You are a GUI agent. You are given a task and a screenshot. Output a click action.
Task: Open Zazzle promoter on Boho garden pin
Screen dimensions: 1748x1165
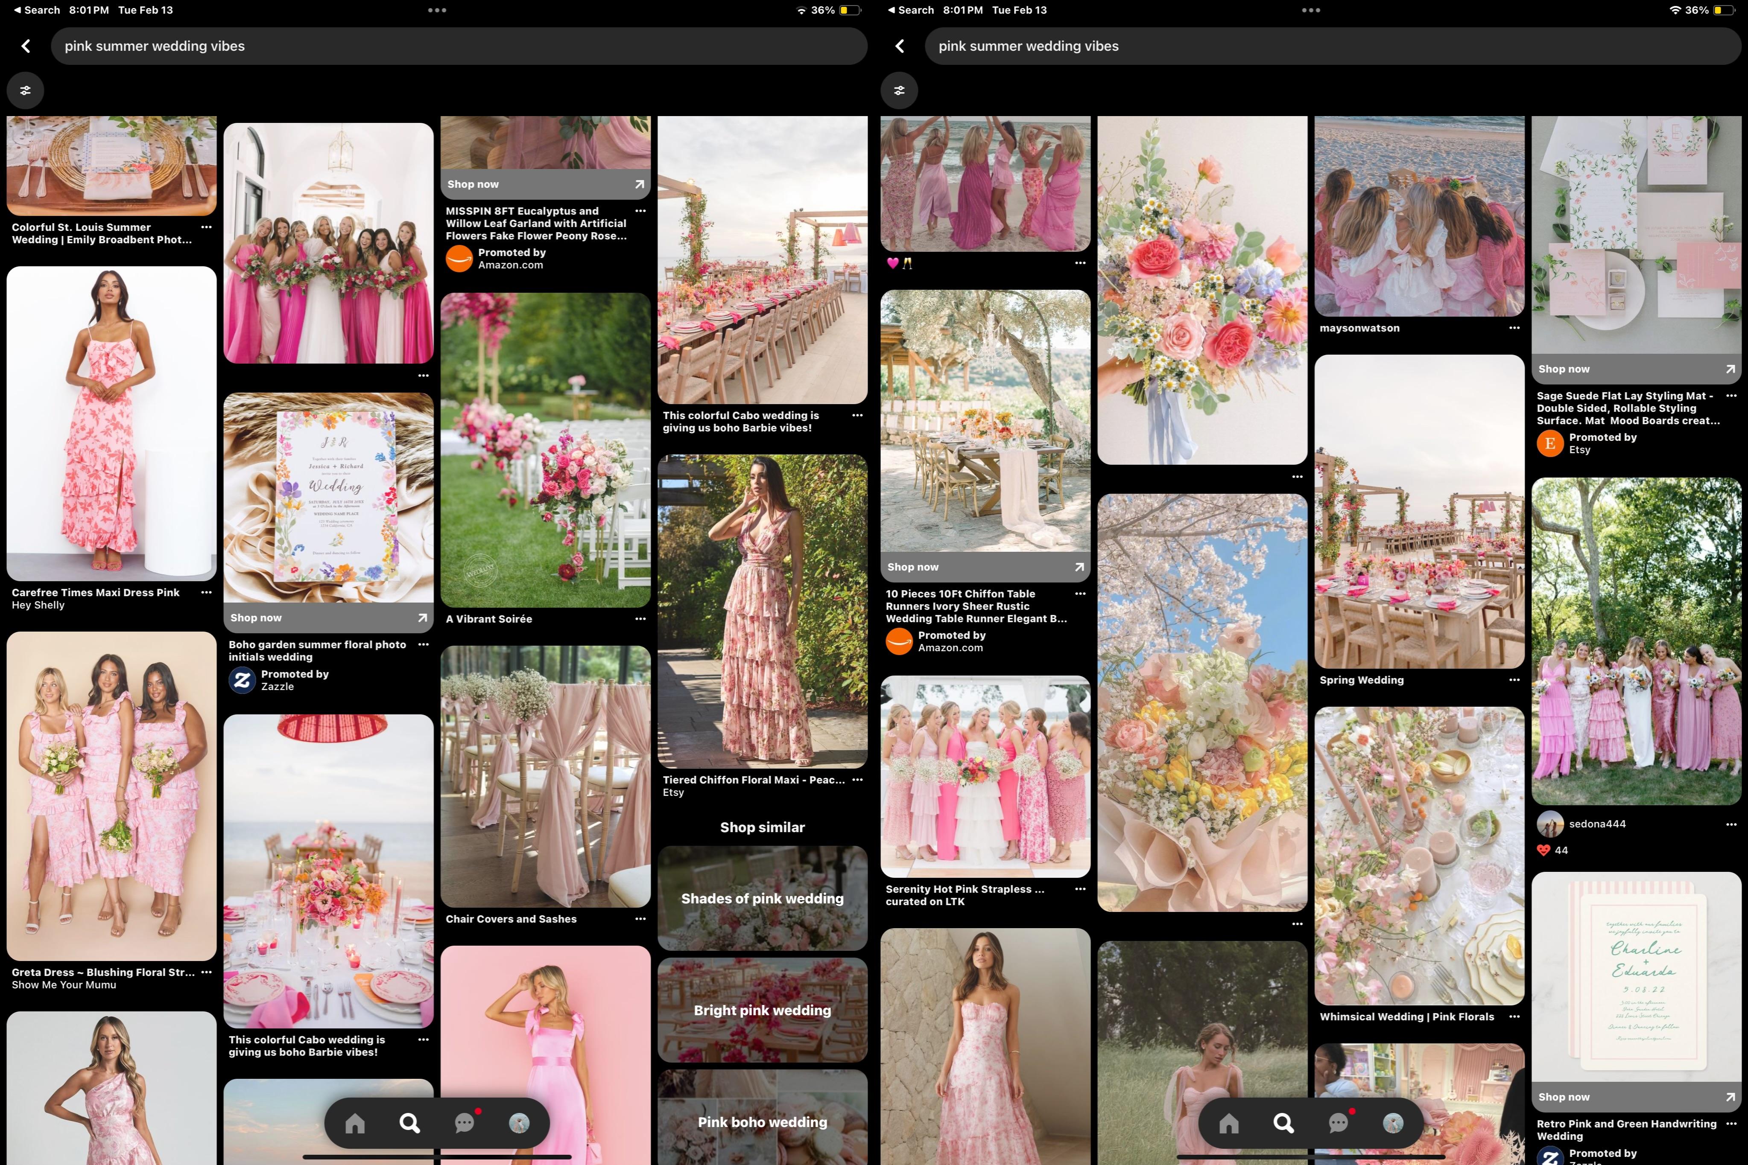[279, 680]
